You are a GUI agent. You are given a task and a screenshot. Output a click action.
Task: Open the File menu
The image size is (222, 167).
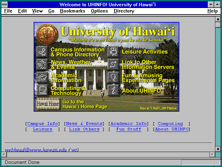[x=8, y=11]
